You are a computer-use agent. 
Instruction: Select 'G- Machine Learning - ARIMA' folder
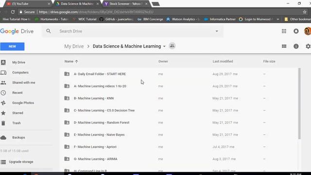[95, 159]
